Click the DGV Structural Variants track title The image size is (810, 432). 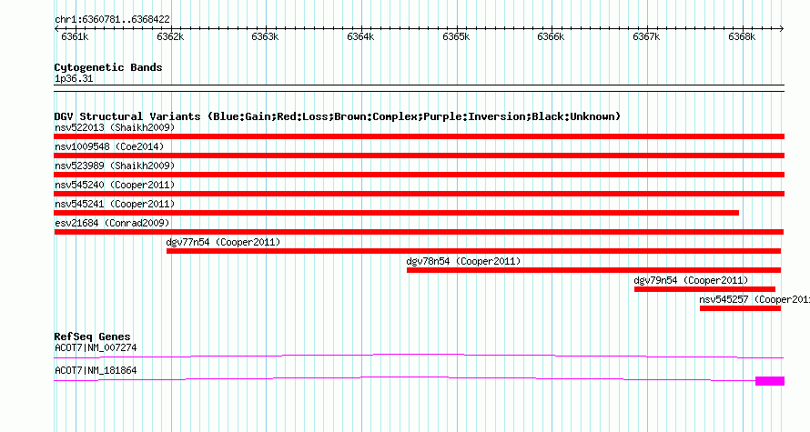coord(338,116)
